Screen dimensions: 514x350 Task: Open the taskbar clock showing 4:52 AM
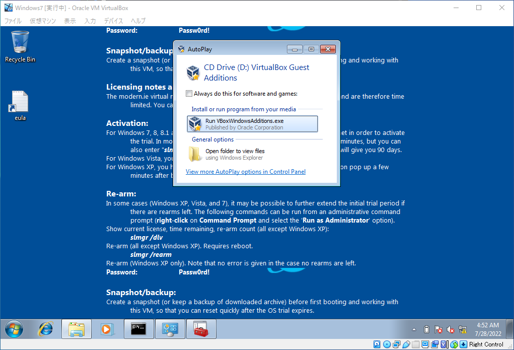488,329
